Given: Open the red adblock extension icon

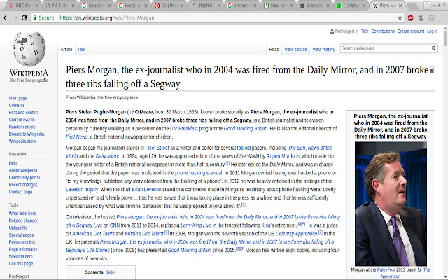Looking at the screenshot, I should tap(411, 17).
